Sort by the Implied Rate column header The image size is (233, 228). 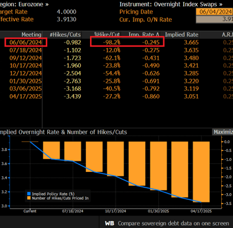click(x=181, y=35)
